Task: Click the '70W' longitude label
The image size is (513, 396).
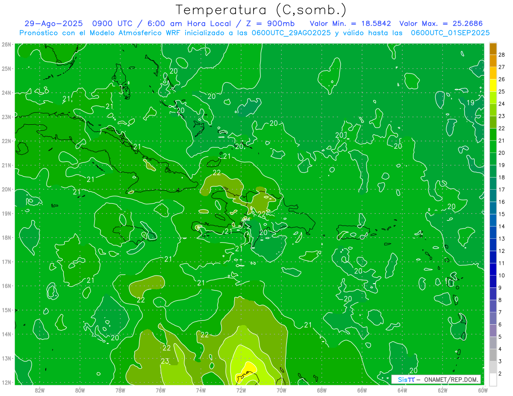Action: 281,390
